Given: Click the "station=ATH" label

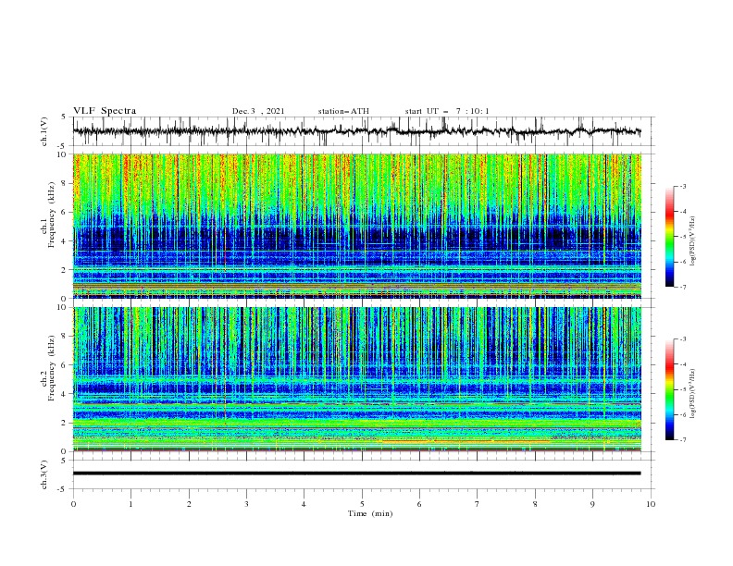Looking at the screenshot, I should (x=343, y=111).
